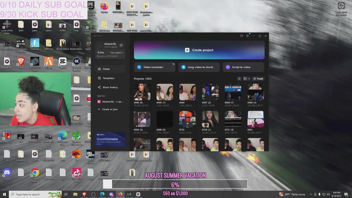Launch the Script to video tool
The width and height of the screenshot is (352, 198).
(x=243, y=67)
